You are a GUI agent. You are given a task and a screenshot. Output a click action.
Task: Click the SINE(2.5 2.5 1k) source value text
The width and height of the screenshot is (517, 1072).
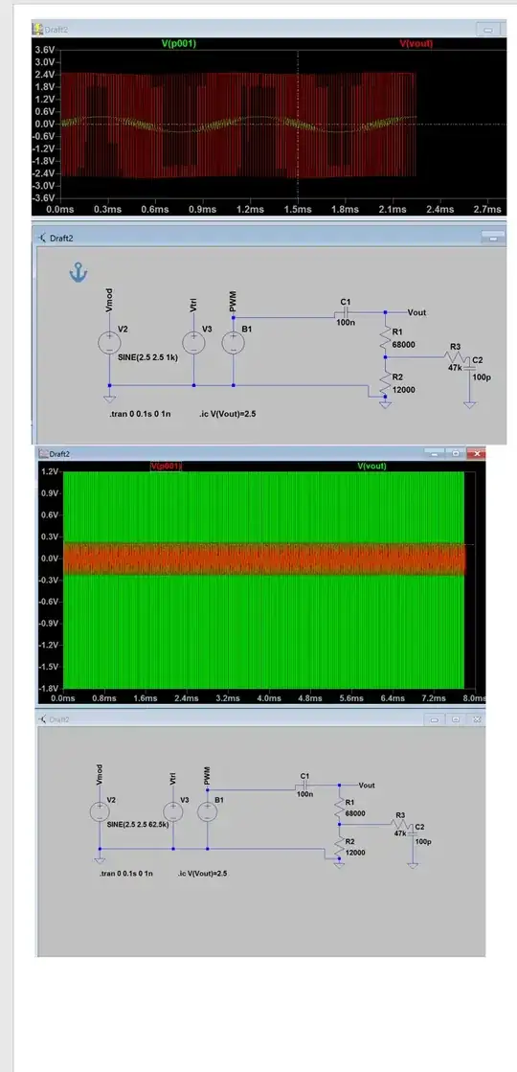(x=149, y=357)
